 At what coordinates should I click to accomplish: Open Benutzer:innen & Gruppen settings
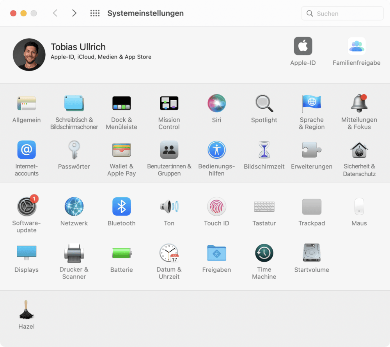pos(169,150)
